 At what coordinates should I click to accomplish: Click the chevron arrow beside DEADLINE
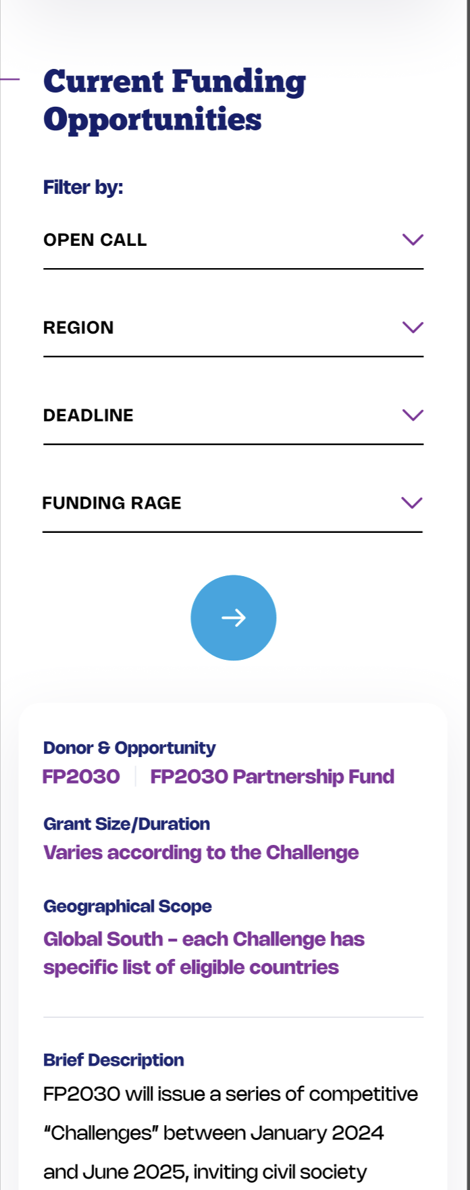(x=413, y=415)
